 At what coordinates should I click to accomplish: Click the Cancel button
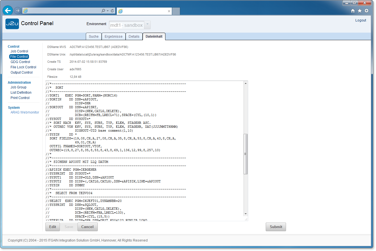[x=87, y=227]
